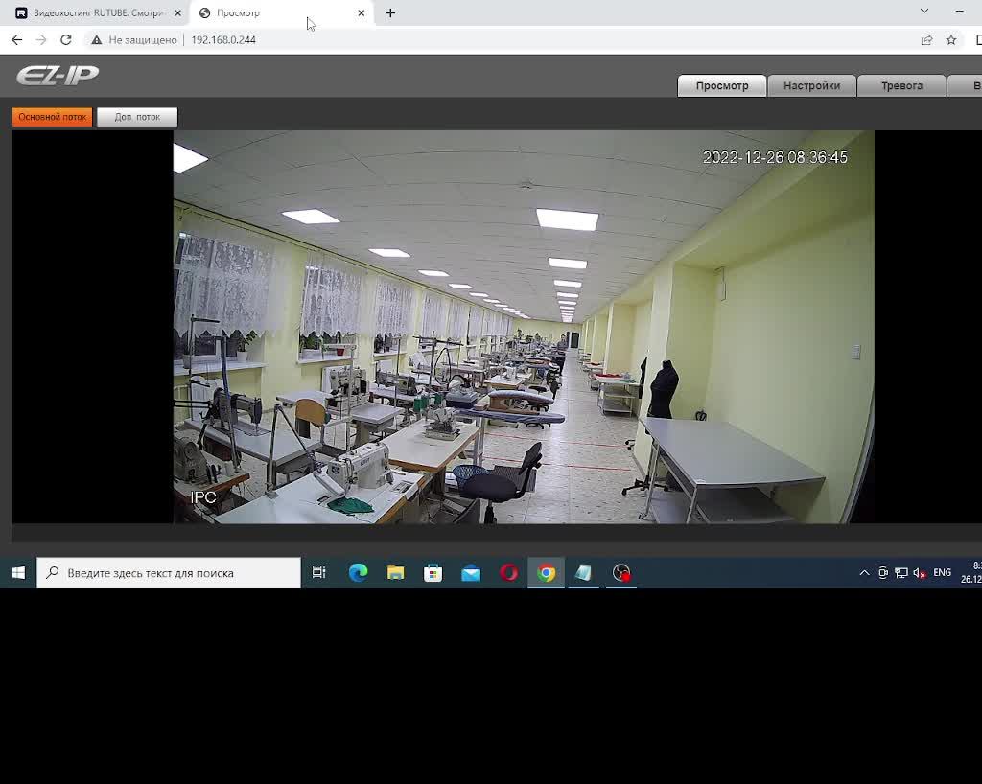Click the live camera video feed
Viewport: 982px width, 784px height.
524,327
